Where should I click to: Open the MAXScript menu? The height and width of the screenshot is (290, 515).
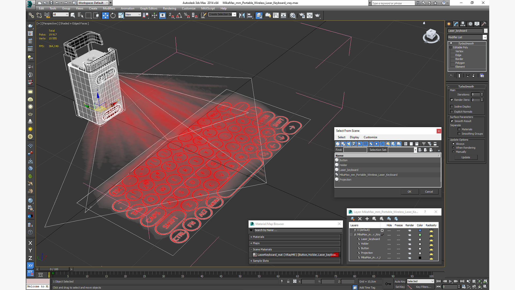(x=208, y=8)
